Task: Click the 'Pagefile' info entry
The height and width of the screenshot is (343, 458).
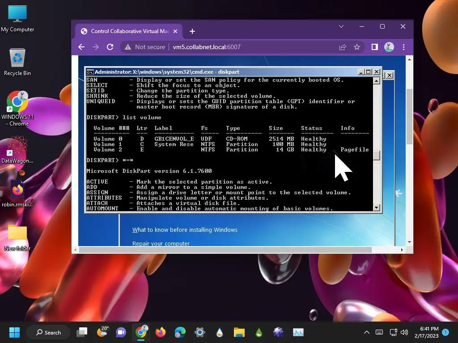Action: point(354,150)
